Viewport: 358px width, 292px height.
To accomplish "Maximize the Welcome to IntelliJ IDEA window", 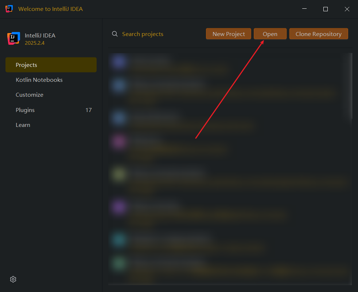I will pos(326,9).
